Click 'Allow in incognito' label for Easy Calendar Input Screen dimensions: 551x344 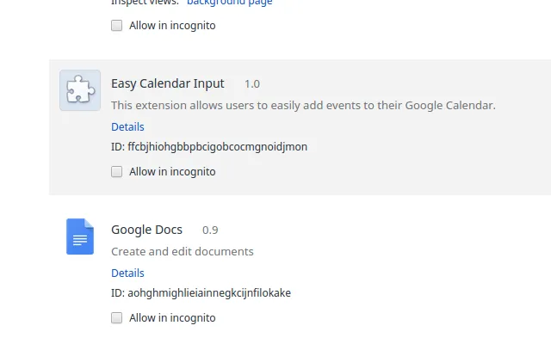pyautogui.click(x=172, y=172)
